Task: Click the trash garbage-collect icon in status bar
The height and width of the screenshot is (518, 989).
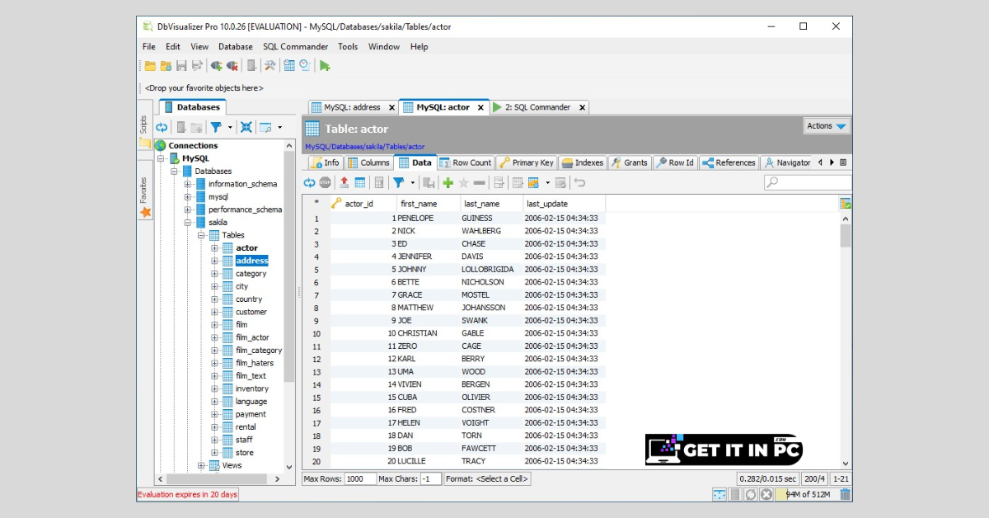Action: pyautogui.click(x=845, y=494)
